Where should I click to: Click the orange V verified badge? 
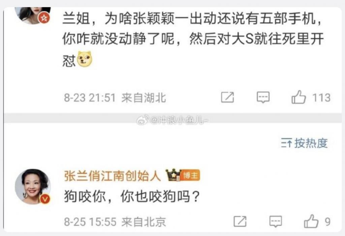45,199
